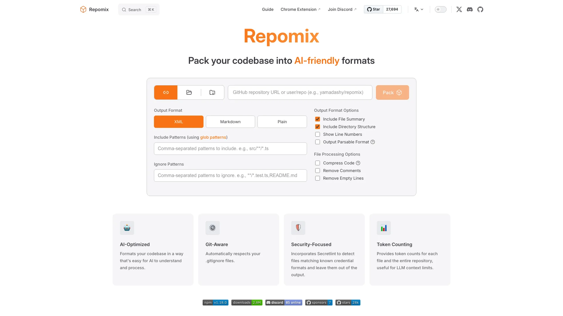This screenshot has height=316, width=563.
Task: Click the Token Counting heading
Action: (394, 244)
